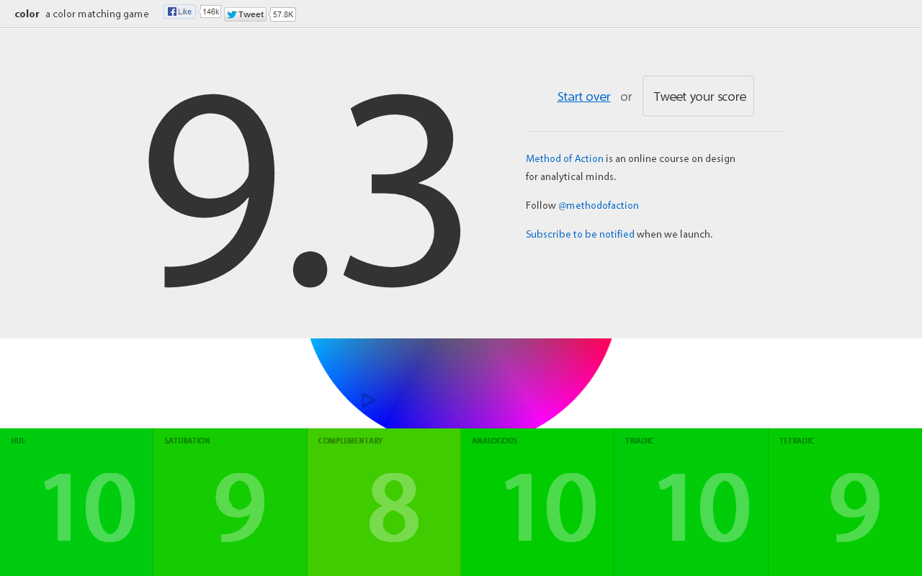922x576 pixels.
Task: Select the Tetradic score tile
Action: click(x=845, y=502)
